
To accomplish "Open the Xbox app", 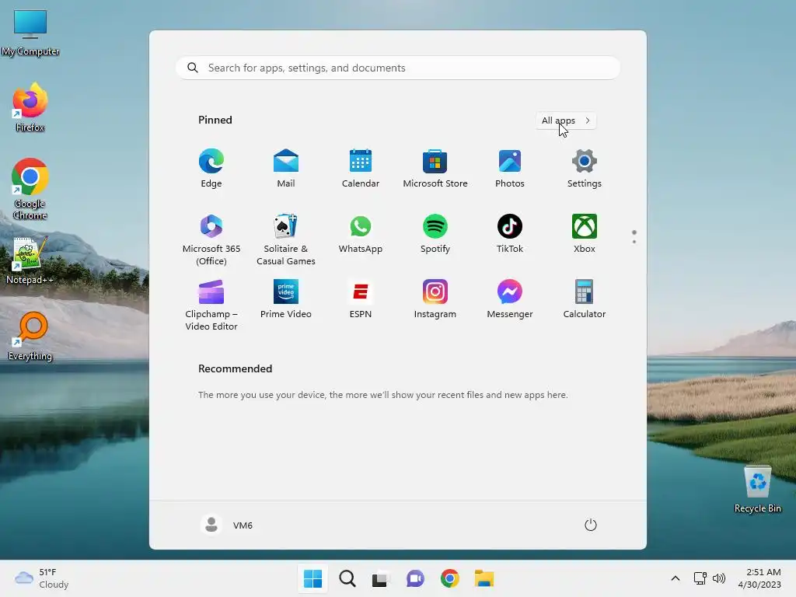I will [x=585, y=234].
